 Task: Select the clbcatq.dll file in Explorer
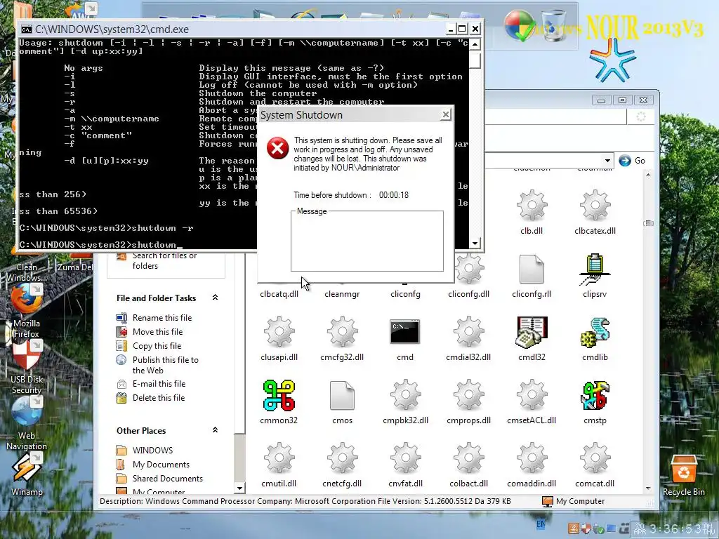click(x=279, y=294)
